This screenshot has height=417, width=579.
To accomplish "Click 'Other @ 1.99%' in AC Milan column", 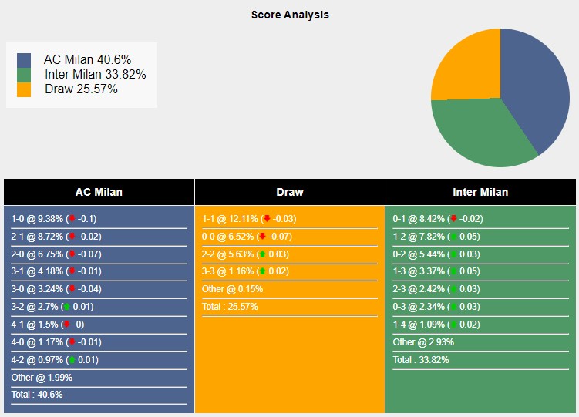I will coord(42,378).
